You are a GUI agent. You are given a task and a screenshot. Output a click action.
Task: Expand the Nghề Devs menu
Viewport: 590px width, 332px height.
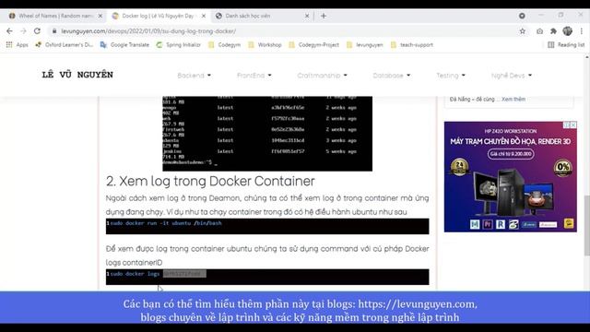coord(512,76)
